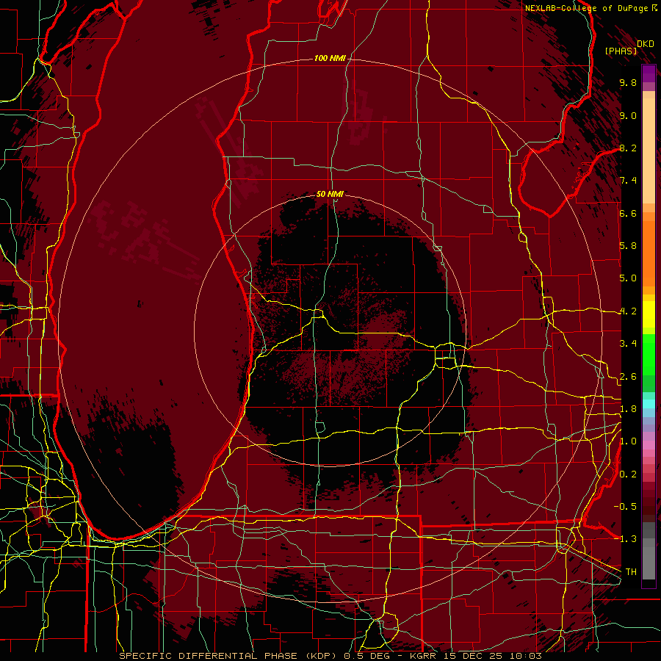Image resolution: width=661 pixels, height=661 pixels.
Task: Click the 4.2 legend value
Action: pos(628,311)
